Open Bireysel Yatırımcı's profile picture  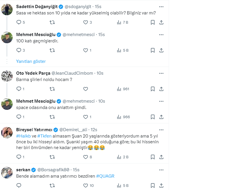7,133
